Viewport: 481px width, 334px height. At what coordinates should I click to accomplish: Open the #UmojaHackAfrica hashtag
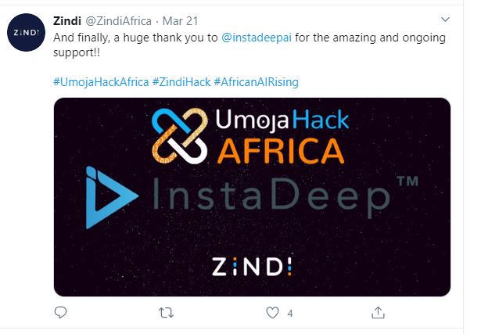(101, 82)
